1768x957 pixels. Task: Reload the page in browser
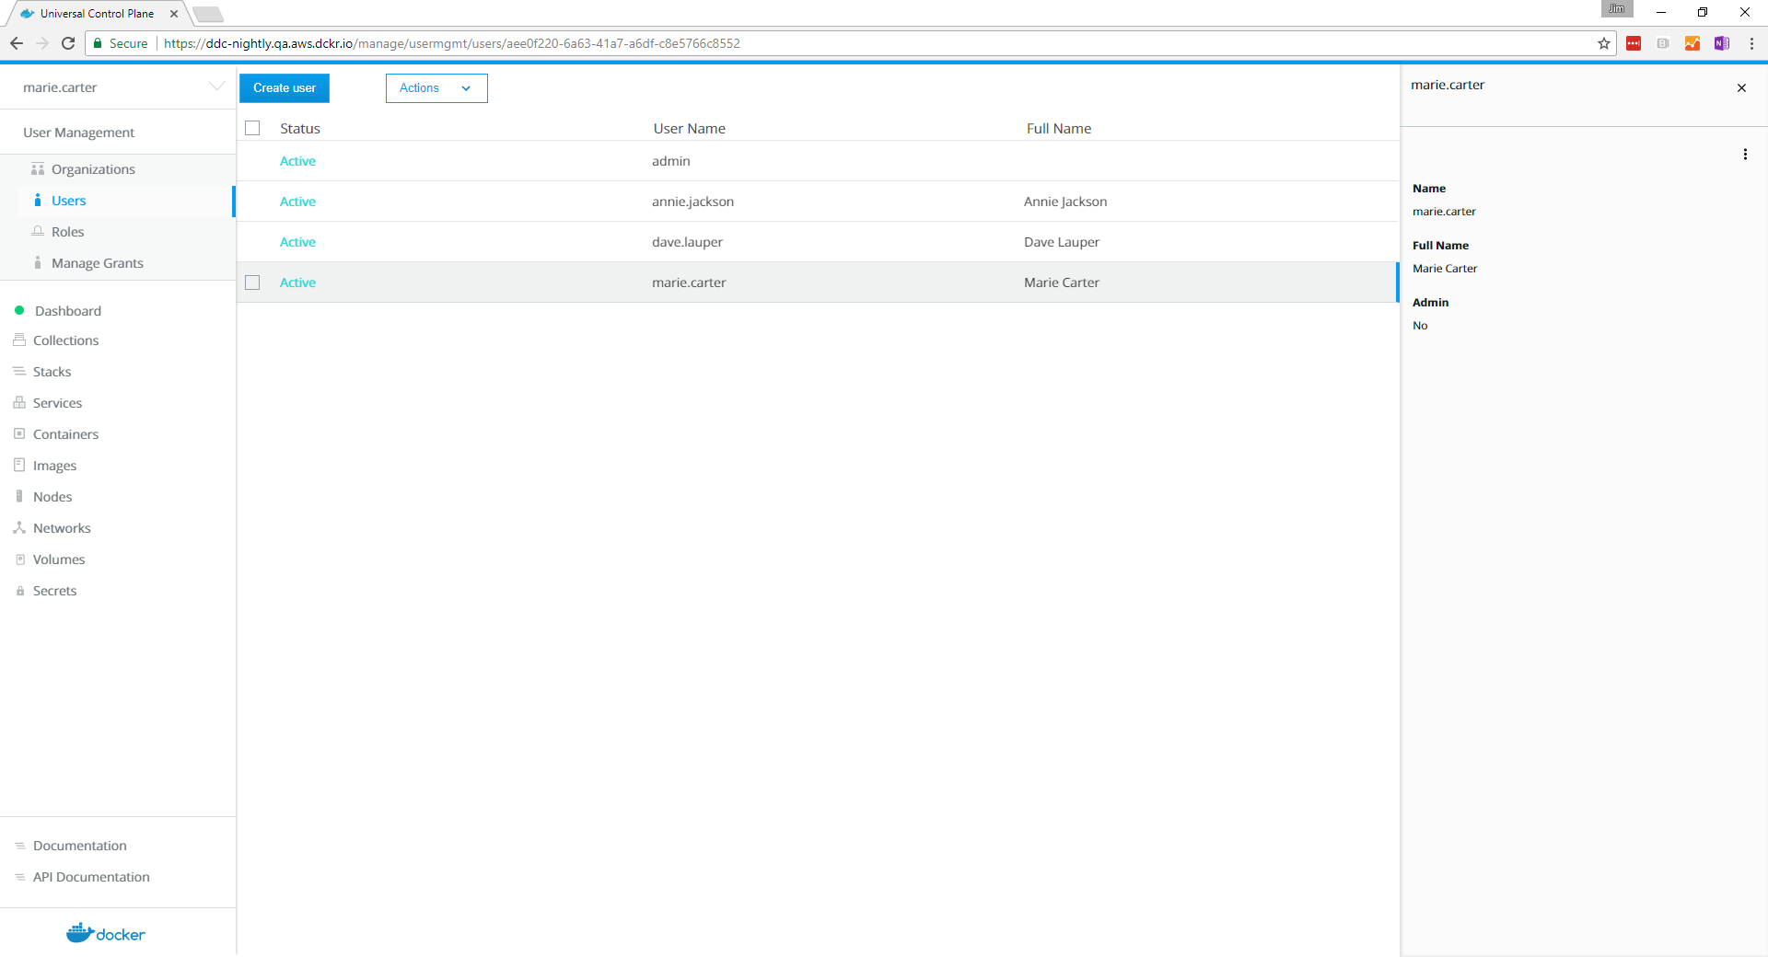[68, 43]
